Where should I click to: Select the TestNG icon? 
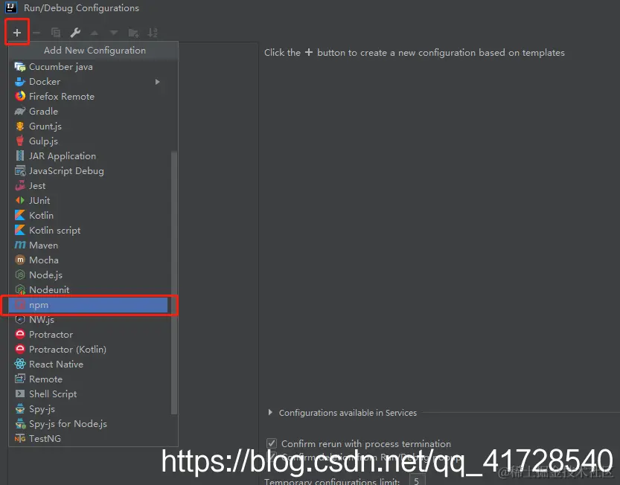[x=20, y=438]
